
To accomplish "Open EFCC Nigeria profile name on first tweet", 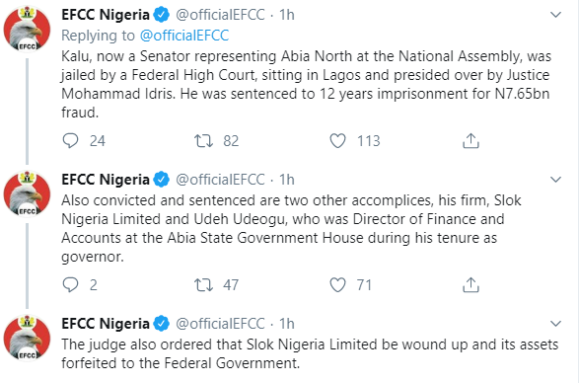I will (106, 15).
